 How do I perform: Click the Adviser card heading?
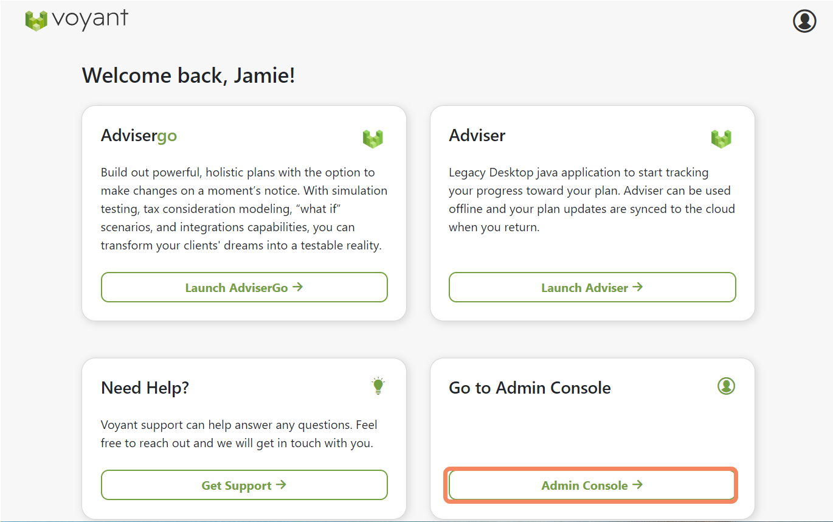[477, 135]
